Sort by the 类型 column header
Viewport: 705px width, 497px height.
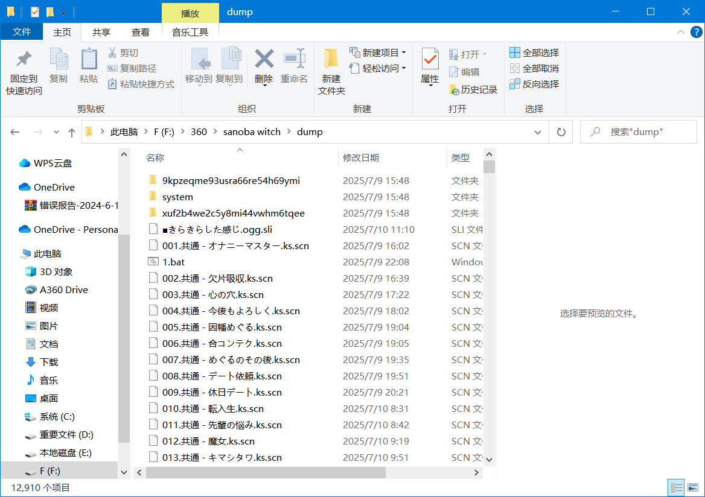pos(461,158)
